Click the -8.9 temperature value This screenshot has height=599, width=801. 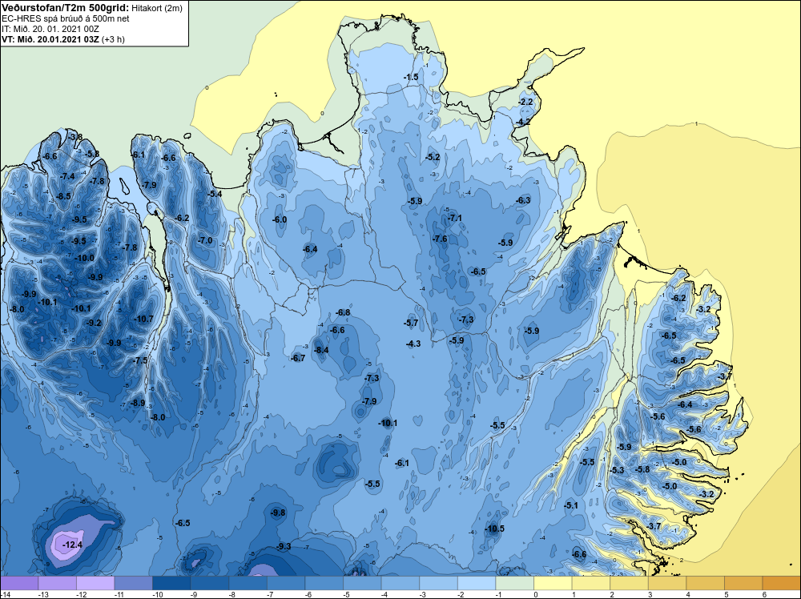pos(138,403)
